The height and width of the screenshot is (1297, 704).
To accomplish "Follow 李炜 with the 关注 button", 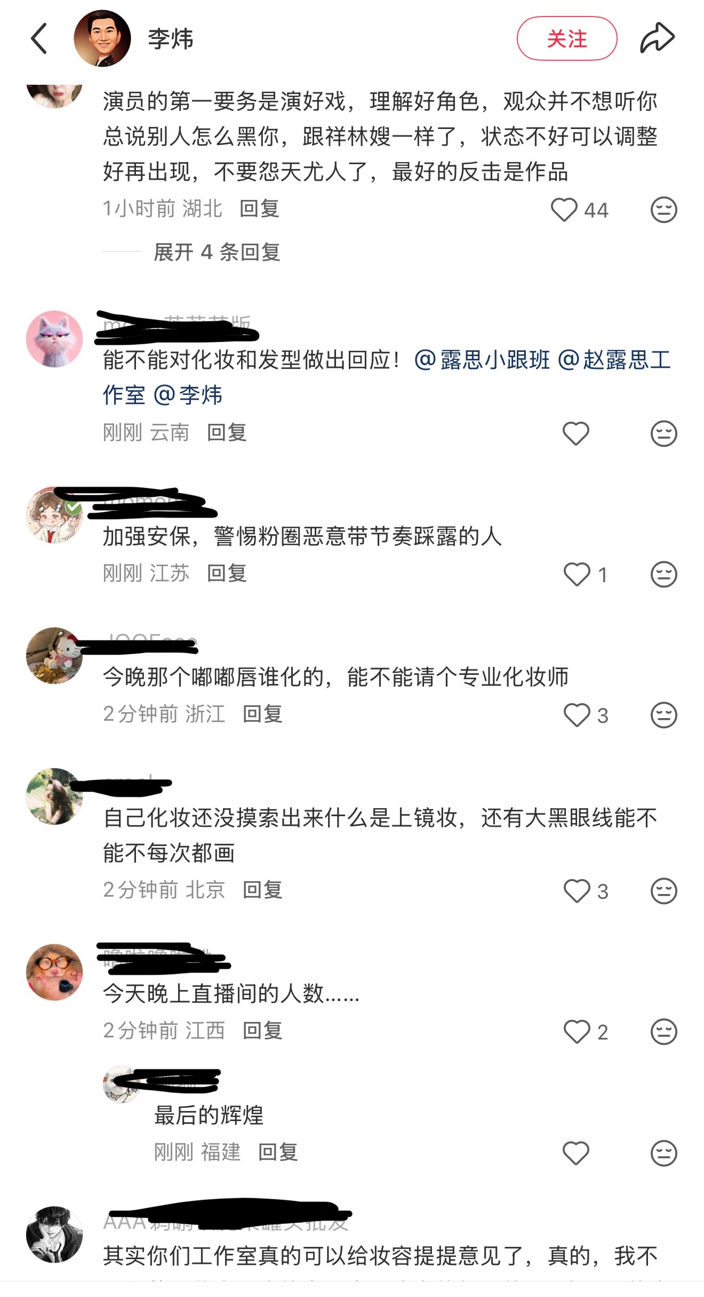I will coord(566,38).
